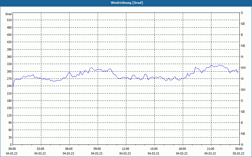This screenshot has width=252, height=157.
Task: Select the 510 degree axis label
Action: pyautogui.click(x=9, y=20)
